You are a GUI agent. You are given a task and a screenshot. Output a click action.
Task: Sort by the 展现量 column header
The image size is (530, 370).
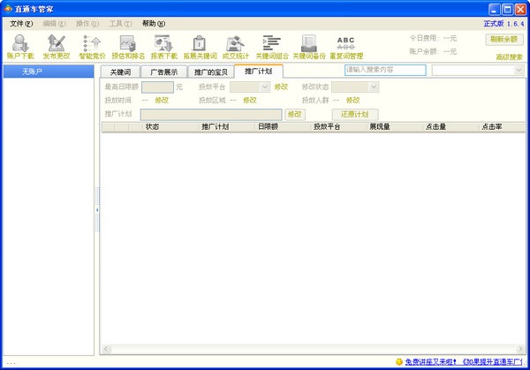(395, 127)
